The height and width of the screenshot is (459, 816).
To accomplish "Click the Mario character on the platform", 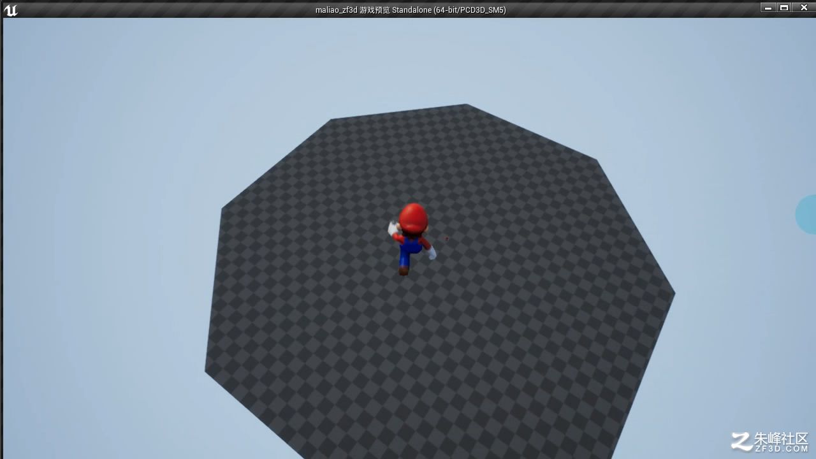I will point(412,239).
